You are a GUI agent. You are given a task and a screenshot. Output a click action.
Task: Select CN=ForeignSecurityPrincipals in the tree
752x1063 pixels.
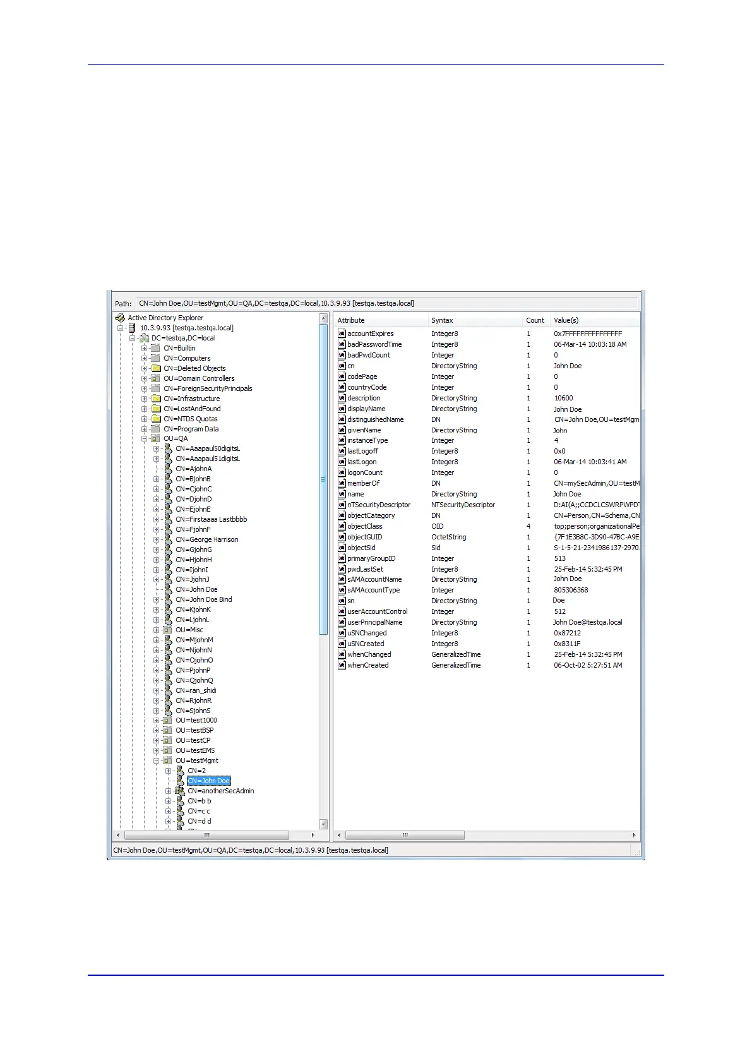pos(208,388)
